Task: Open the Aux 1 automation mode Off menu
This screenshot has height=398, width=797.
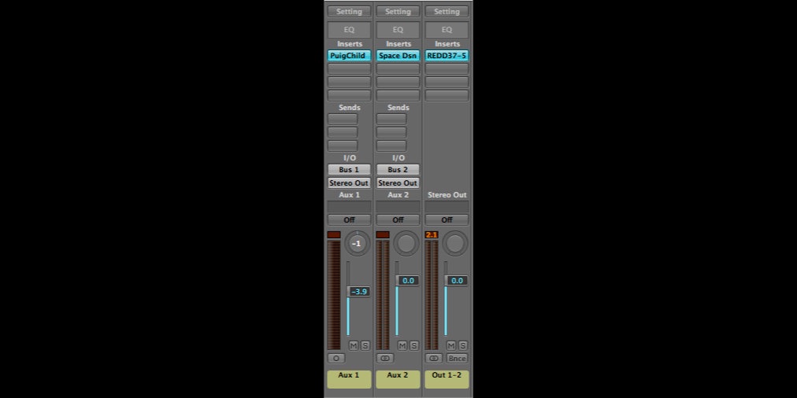Action: coord(349,219)
